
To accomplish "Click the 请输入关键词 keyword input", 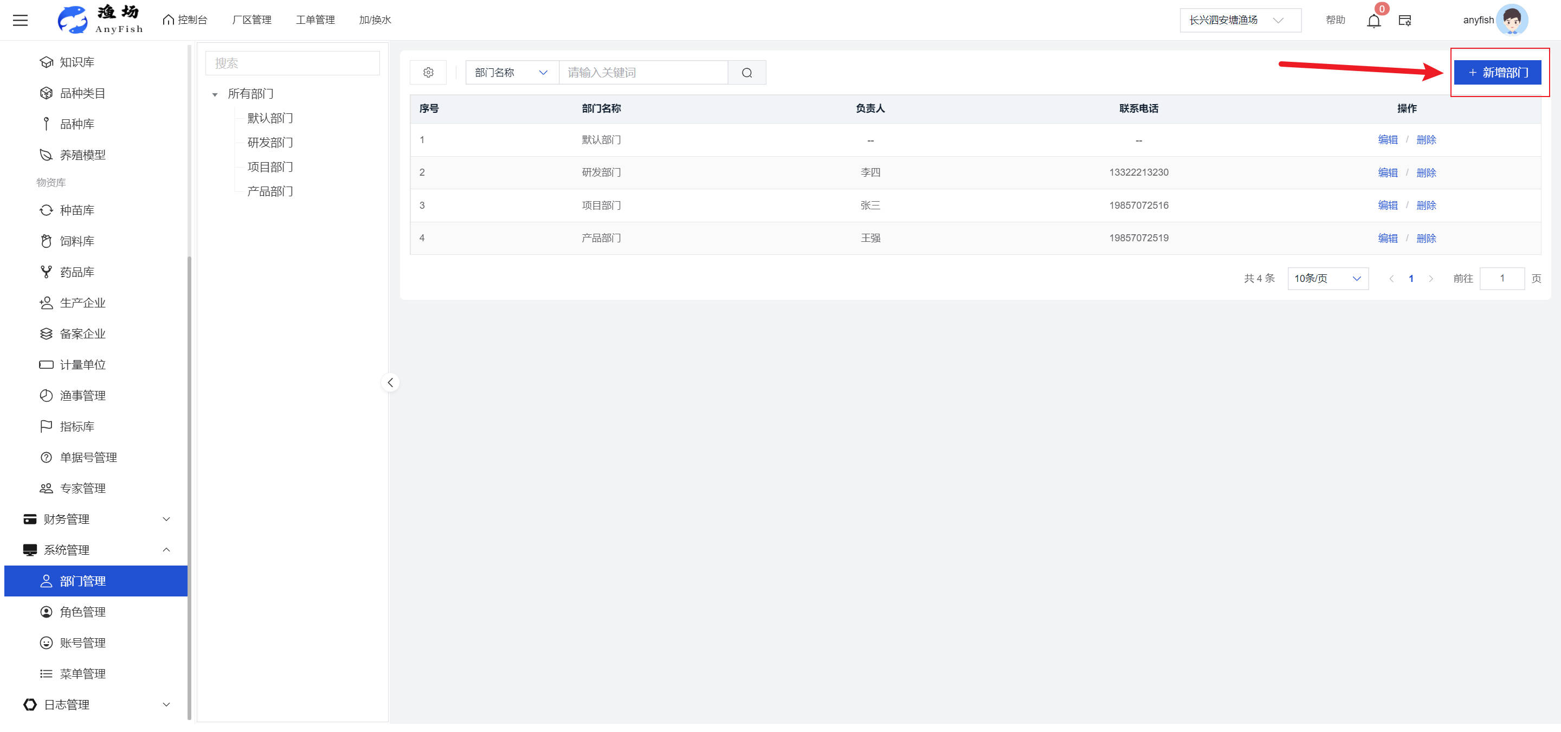I will coord(642,73).
